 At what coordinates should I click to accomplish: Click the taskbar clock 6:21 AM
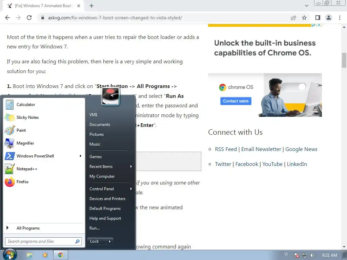(330, 255)
